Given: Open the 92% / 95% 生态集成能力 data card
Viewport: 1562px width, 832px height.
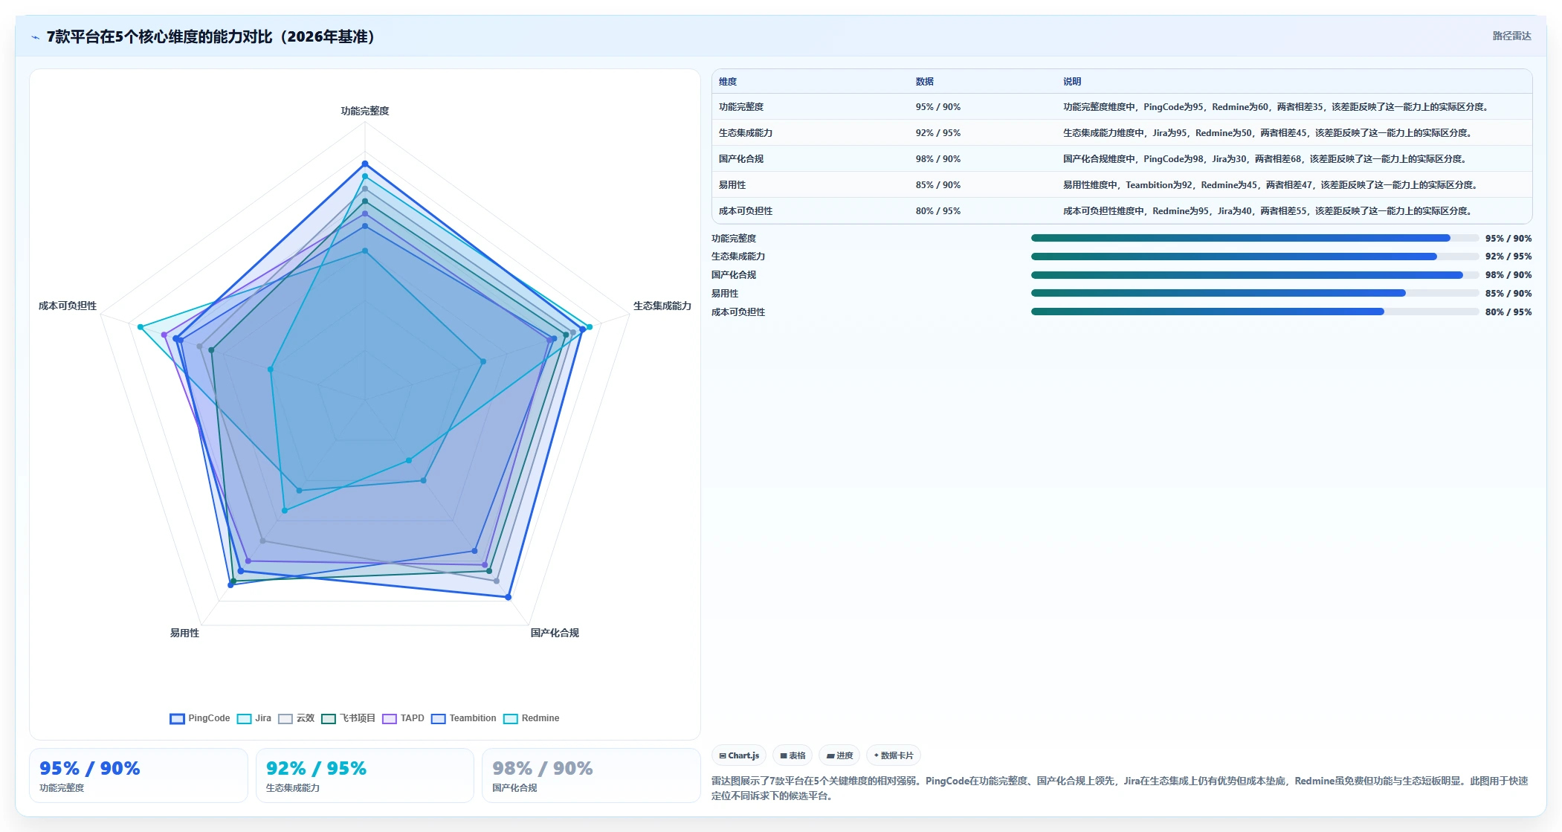Looking at the screenshot, I should 364,775.
